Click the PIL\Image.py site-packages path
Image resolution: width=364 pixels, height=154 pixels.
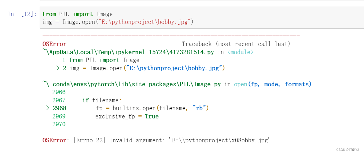tap(132, 84)
